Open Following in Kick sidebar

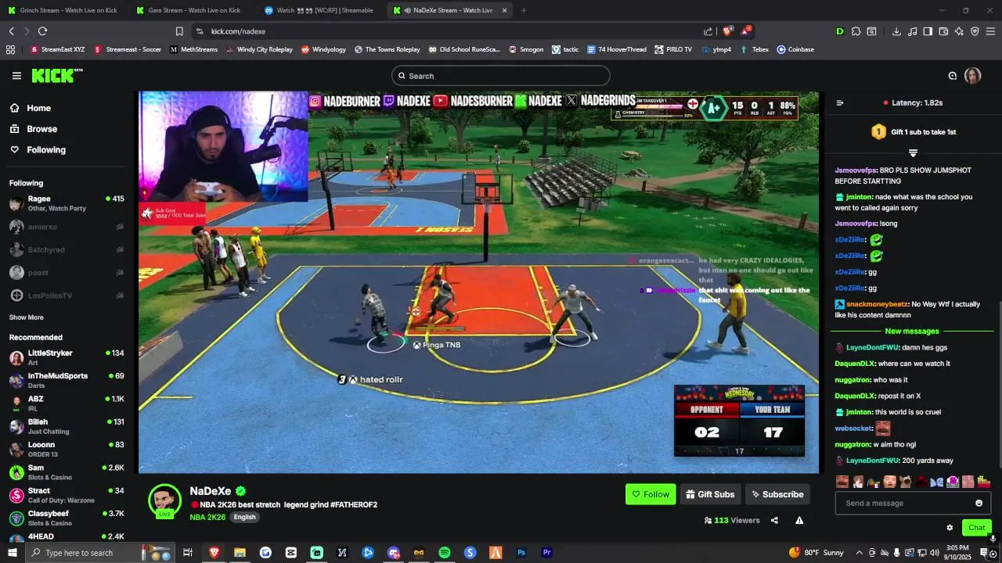click(x=38, y=149)
